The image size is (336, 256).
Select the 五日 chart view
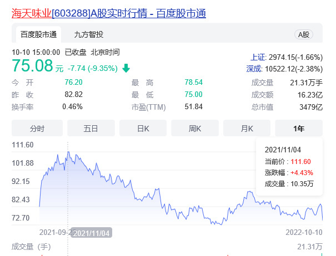[91, 128]
